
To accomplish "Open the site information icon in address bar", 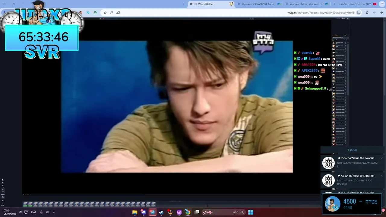I will (358, 13).
